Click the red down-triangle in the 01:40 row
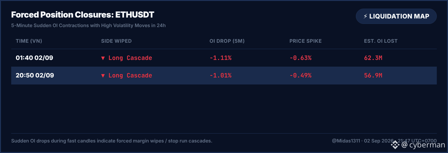 pos(103,58)
